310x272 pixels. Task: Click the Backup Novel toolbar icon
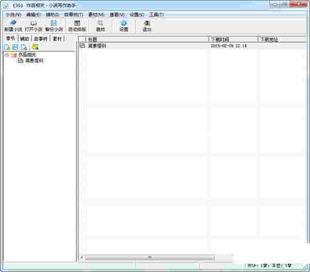[54, 23]
